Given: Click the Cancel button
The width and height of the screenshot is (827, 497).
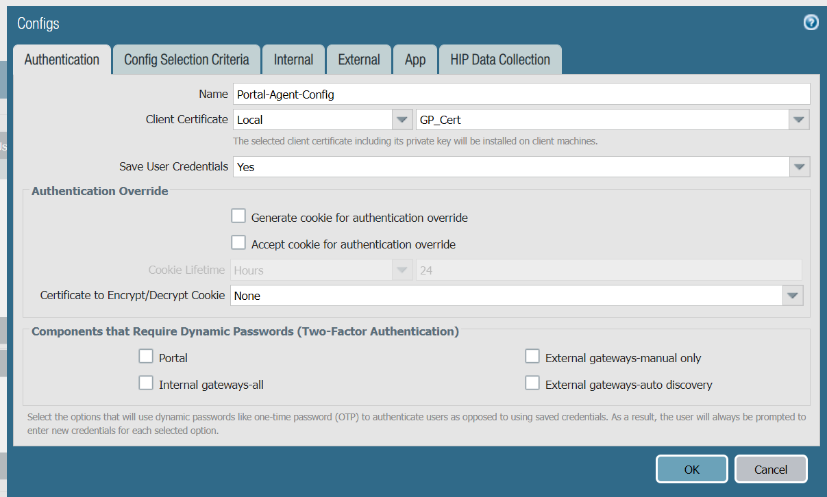Looking at the screenshot, I should [771, 469].
